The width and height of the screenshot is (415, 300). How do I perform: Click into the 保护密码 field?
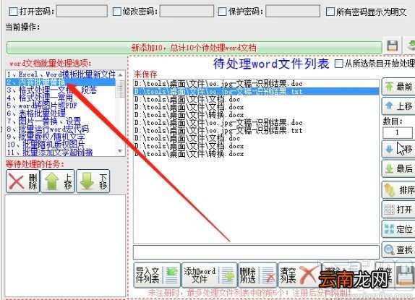tap(293, 12)
